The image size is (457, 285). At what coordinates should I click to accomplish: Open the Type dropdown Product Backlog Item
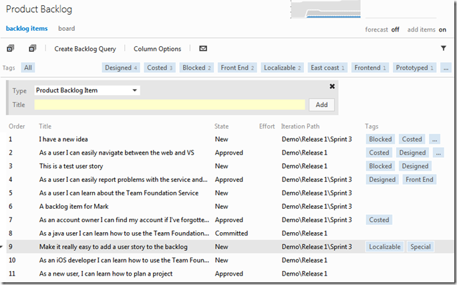pyautogui.click(x=87, y=90)
